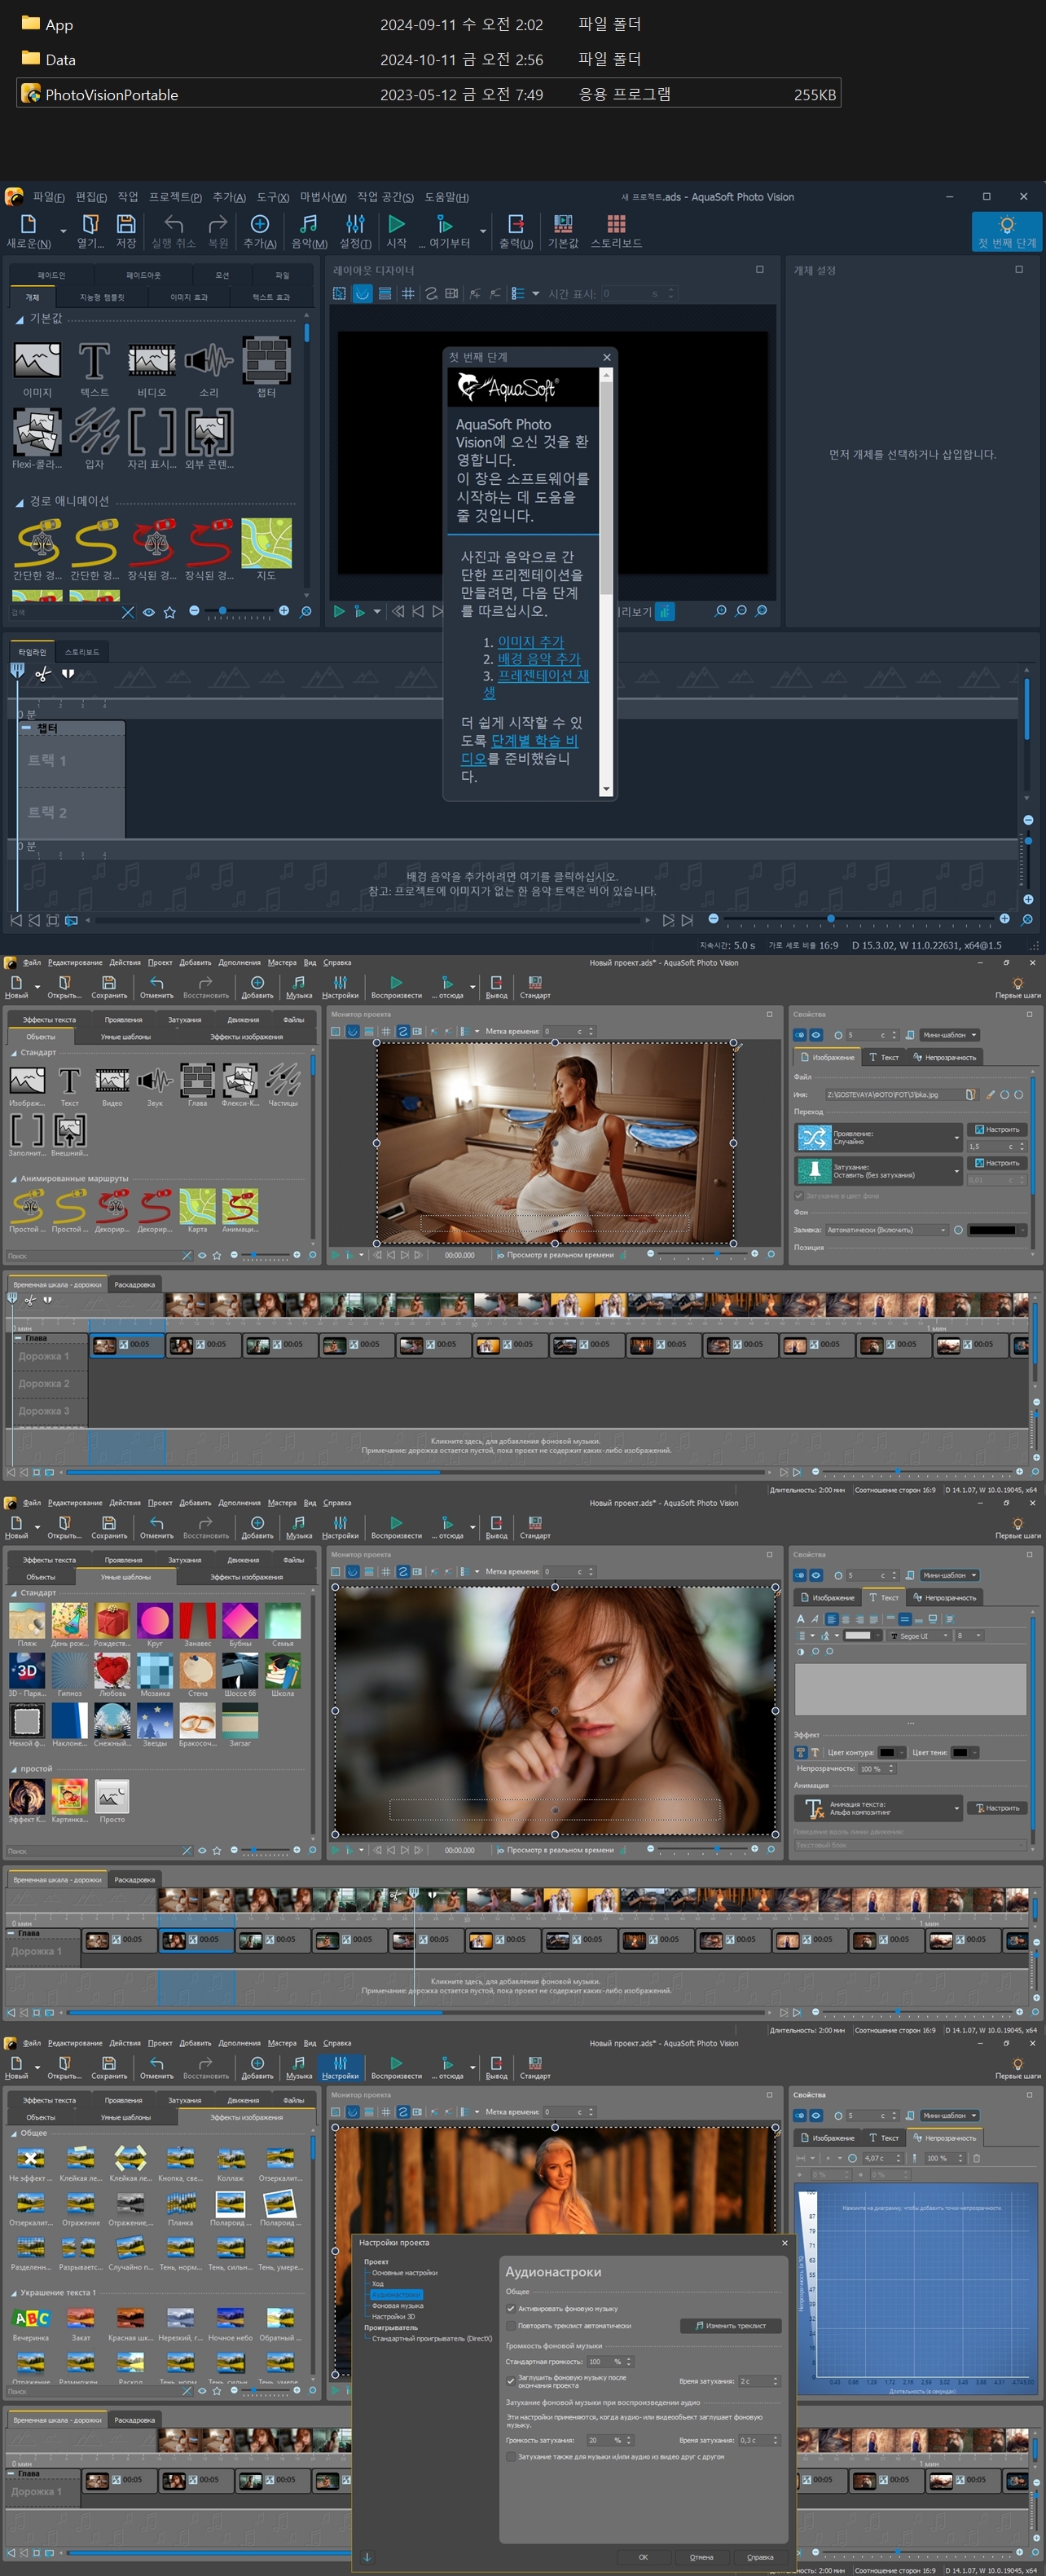Toggle Заглушить фоновую музыку после окончания checkbox
This screenshot has height=2576, width=1046.
512,2381
